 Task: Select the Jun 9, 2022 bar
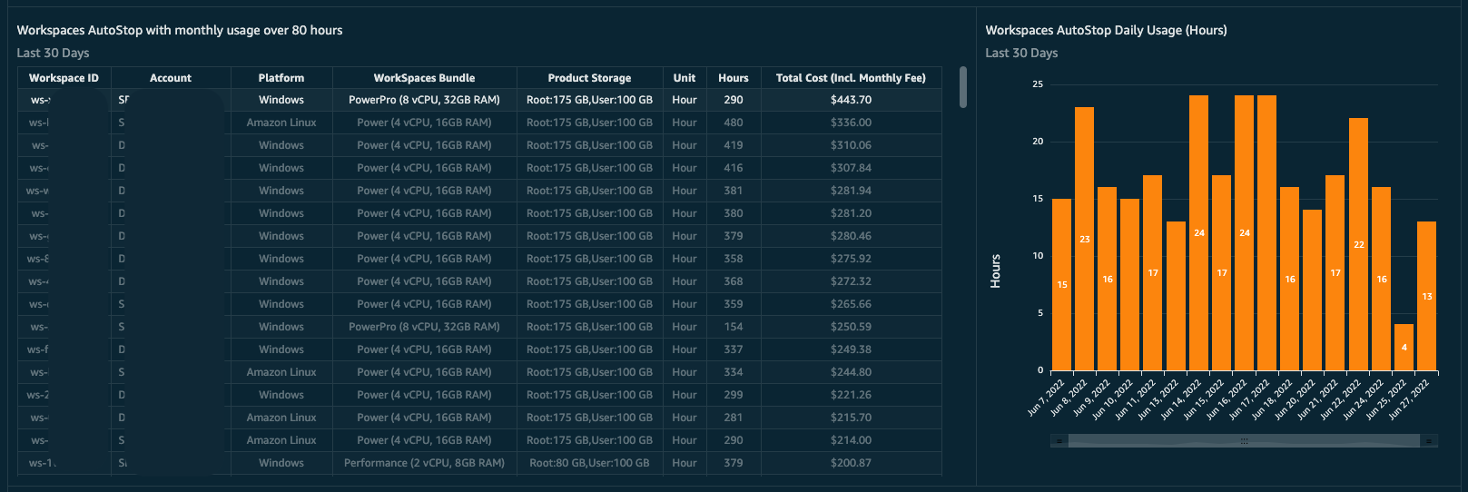pos(1108,279)
